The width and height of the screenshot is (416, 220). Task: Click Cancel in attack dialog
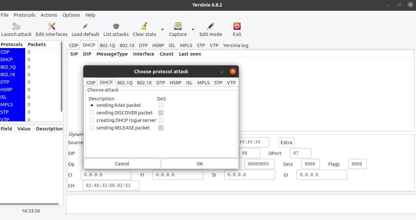tap(122, 164)
